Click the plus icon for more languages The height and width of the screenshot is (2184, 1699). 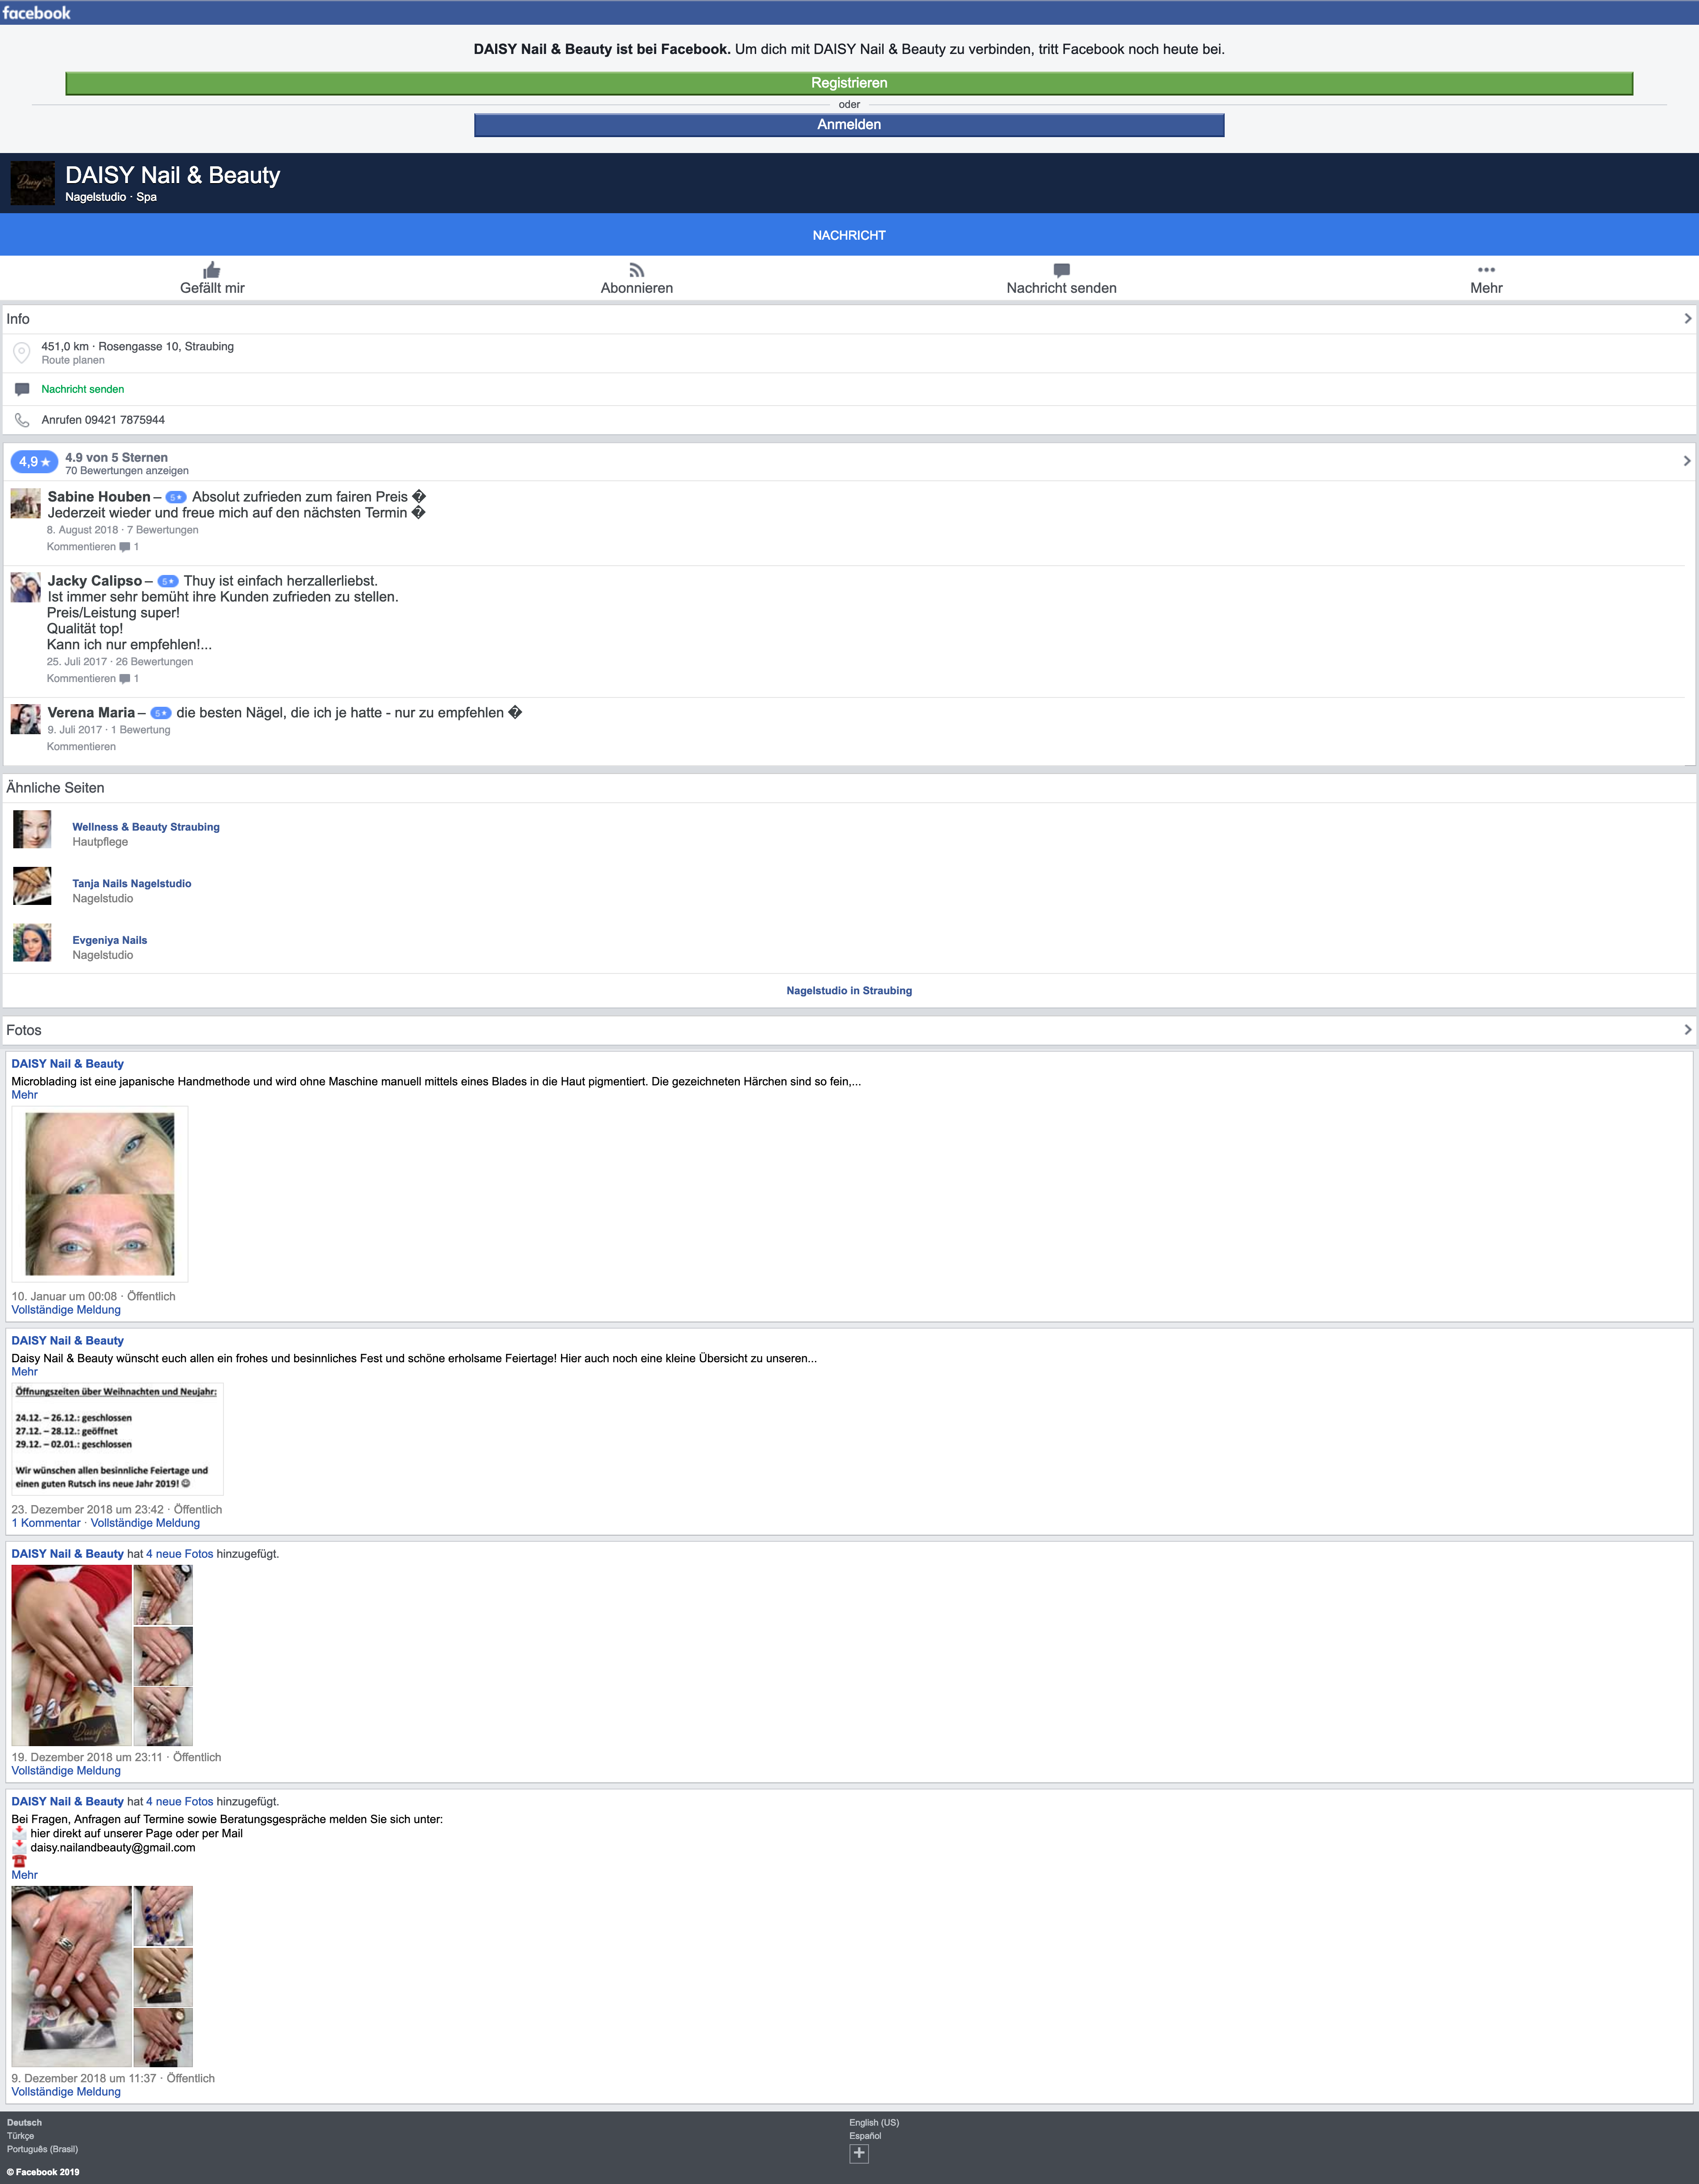[858, 2153]
